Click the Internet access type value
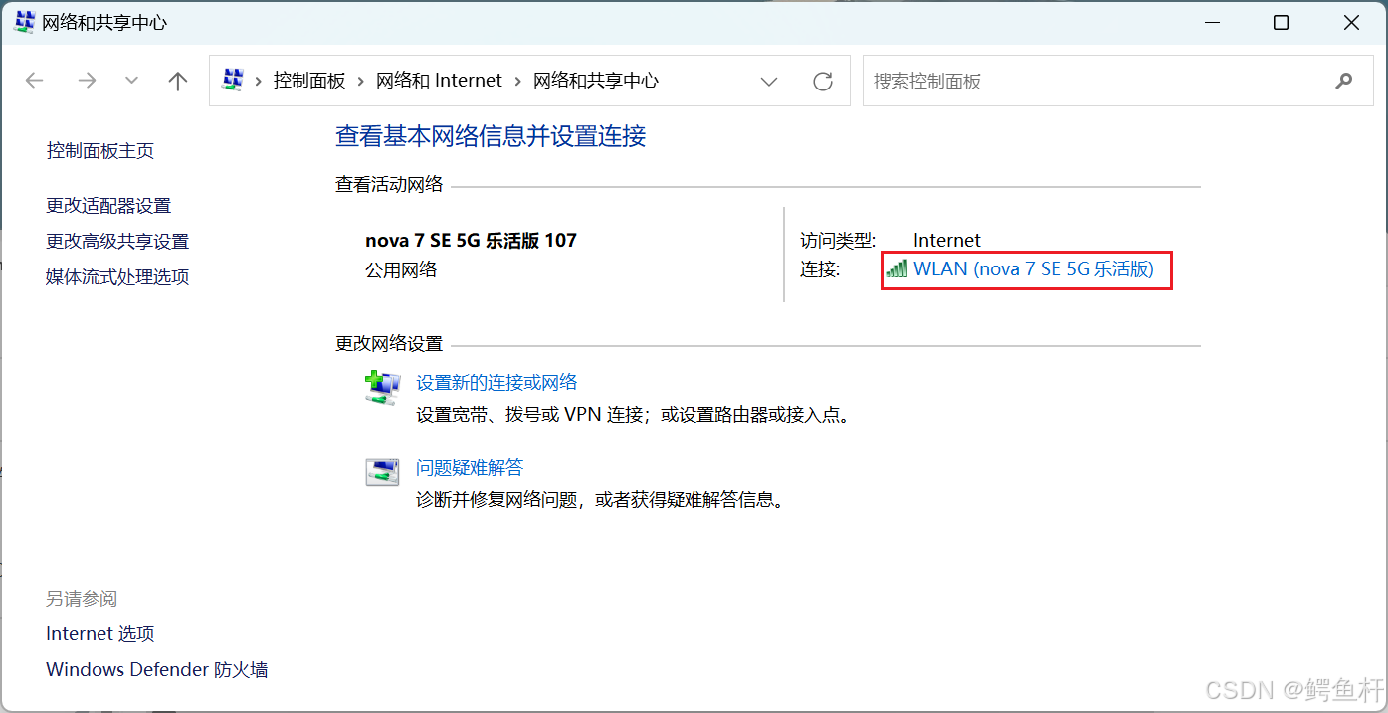 (x=947, y=241)
